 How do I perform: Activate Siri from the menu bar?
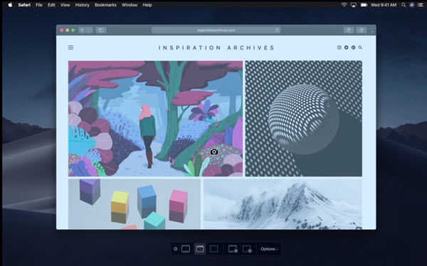click(x=412, y=5)
